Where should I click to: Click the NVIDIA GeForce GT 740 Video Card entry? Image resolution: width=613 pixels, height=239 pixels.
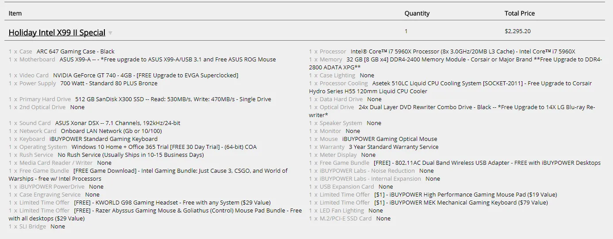point(145,76)
